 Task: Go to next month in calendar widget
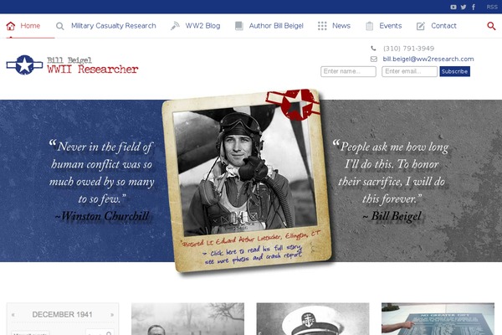point(112,315)
